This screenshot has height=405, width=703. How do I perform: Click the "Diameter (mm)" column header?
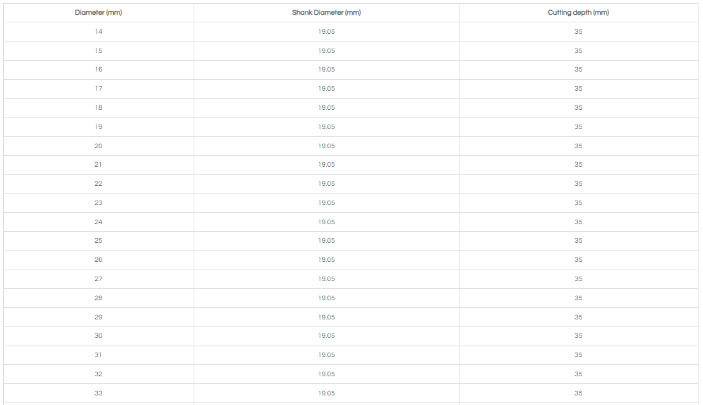pos(98,13)
